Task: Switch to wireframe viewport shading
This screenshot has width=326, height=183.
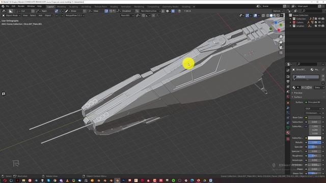Action: point(268,15)
